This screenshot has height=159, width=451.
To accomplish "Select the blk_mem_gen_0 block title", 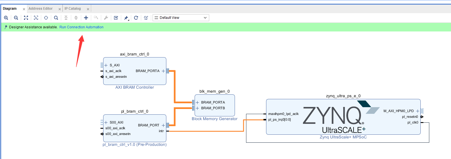I will click(215, 91).
